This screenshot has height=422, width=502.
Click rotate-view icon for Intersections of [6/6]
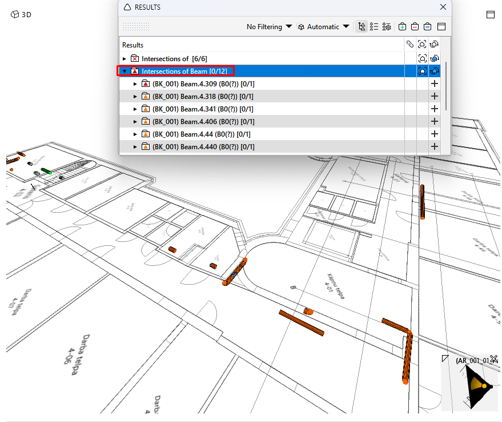pos(435,58)
